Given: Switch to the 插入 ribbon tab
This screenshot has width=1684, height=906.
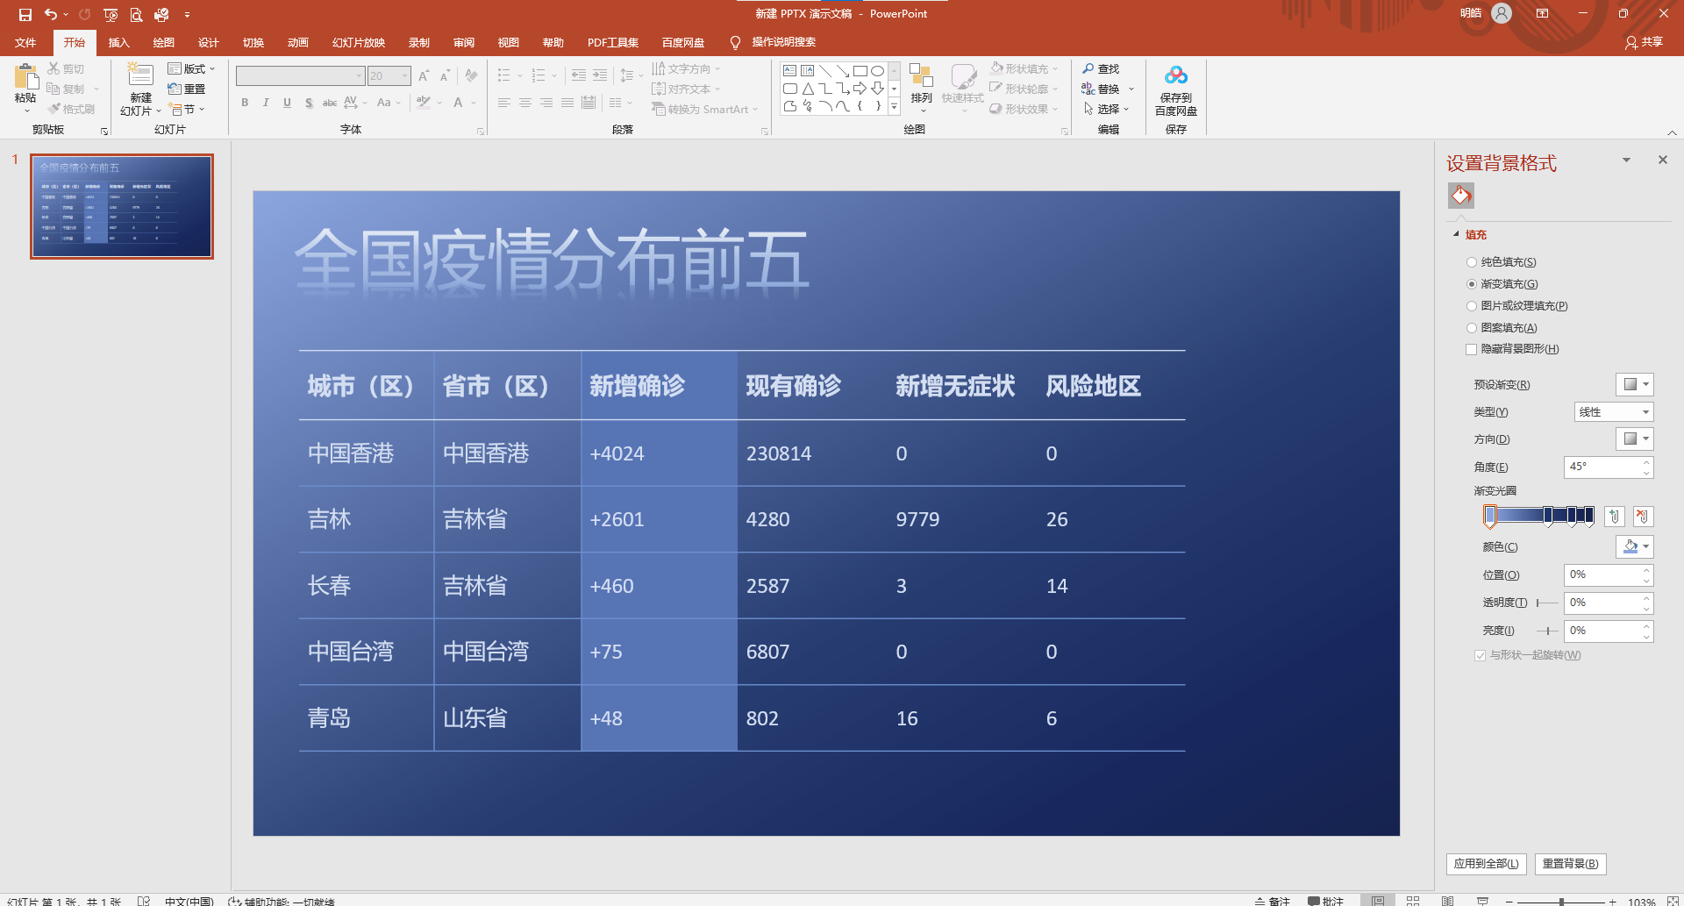Looking at the screenshot, I should 118,41.
